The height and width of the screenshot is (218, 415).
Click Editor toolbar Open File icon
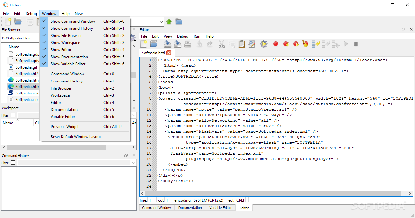[153, 44]
